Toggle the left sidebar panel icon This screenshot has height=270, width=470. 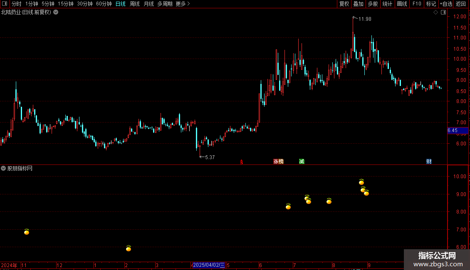pos(5,4)
